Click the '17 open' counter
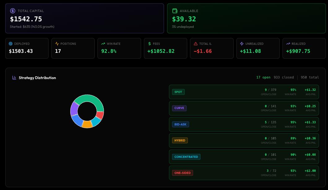 [x=263, y=77]
